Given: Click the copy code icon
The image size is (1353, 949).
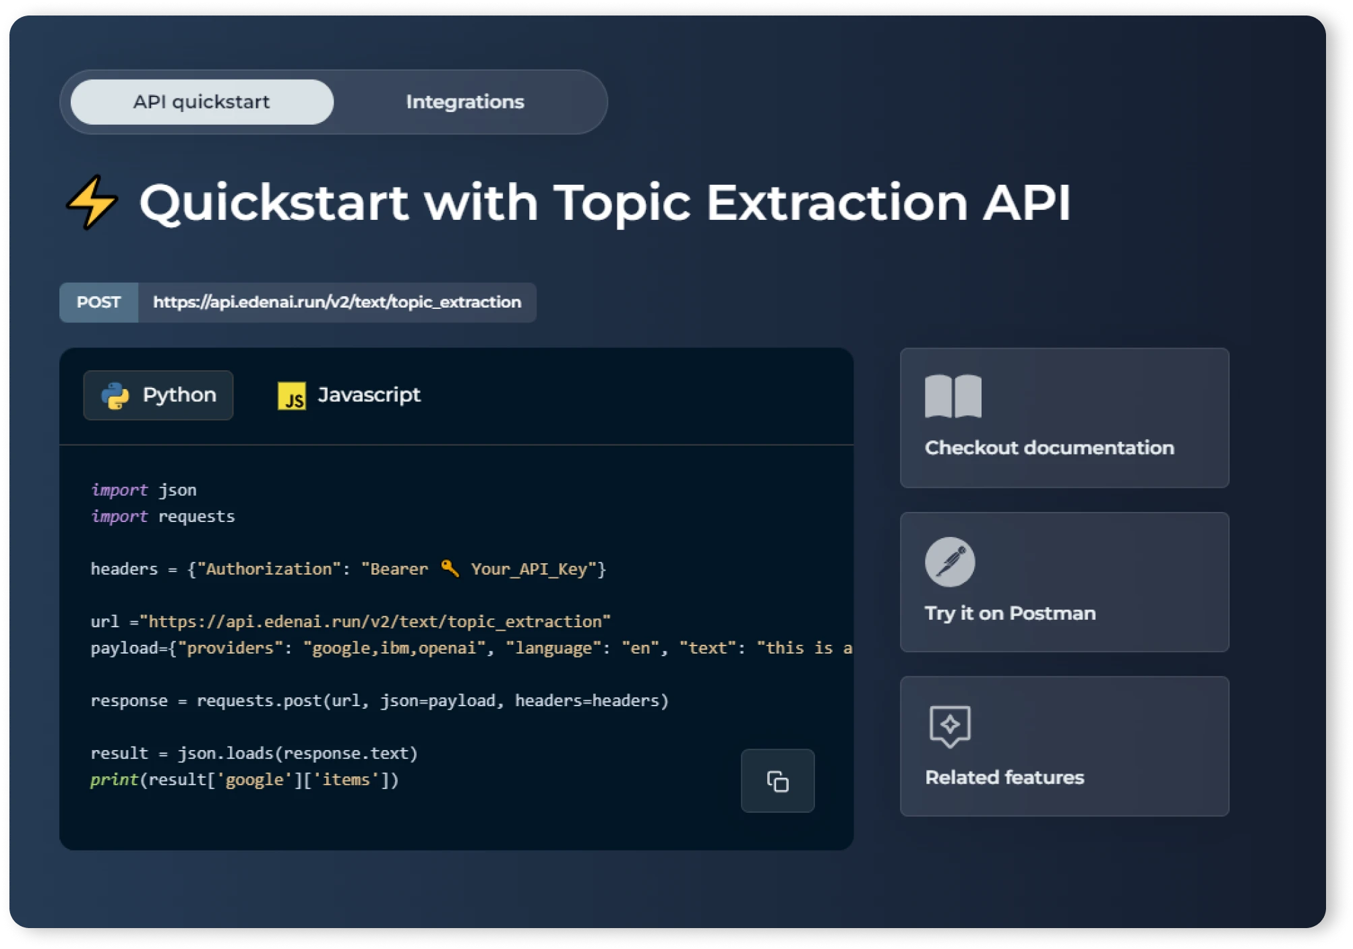Looking at the screenshot, I should [x=777, y=780].
